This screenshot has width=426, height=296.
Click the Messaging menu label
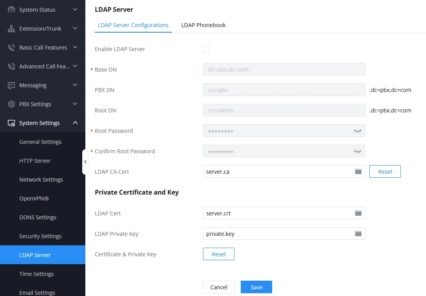(x=33, y=85)
